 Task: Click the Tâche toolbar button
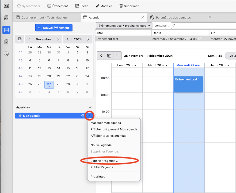point(82,6)
